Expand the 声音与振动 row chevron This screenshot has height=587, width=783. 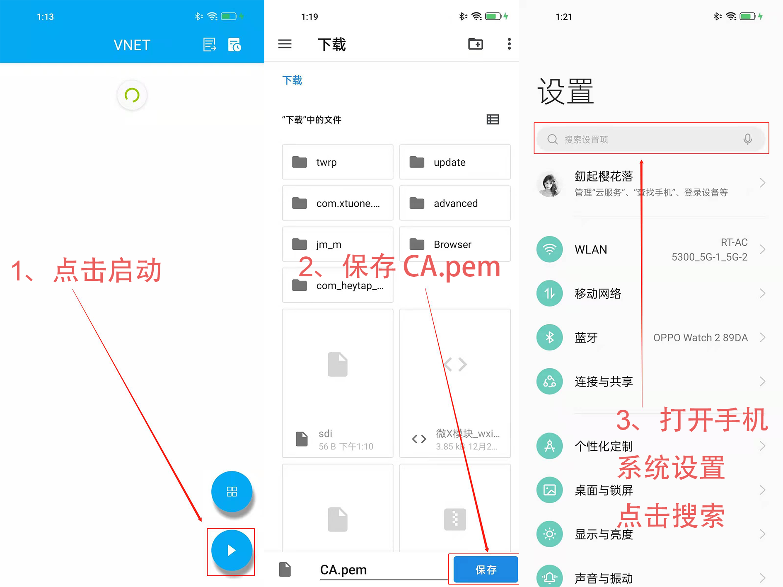tap(762, 577)
